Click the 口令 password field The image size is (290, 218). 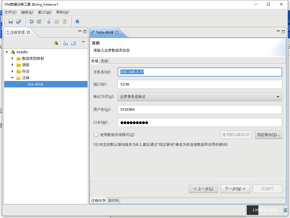(200, 122)
